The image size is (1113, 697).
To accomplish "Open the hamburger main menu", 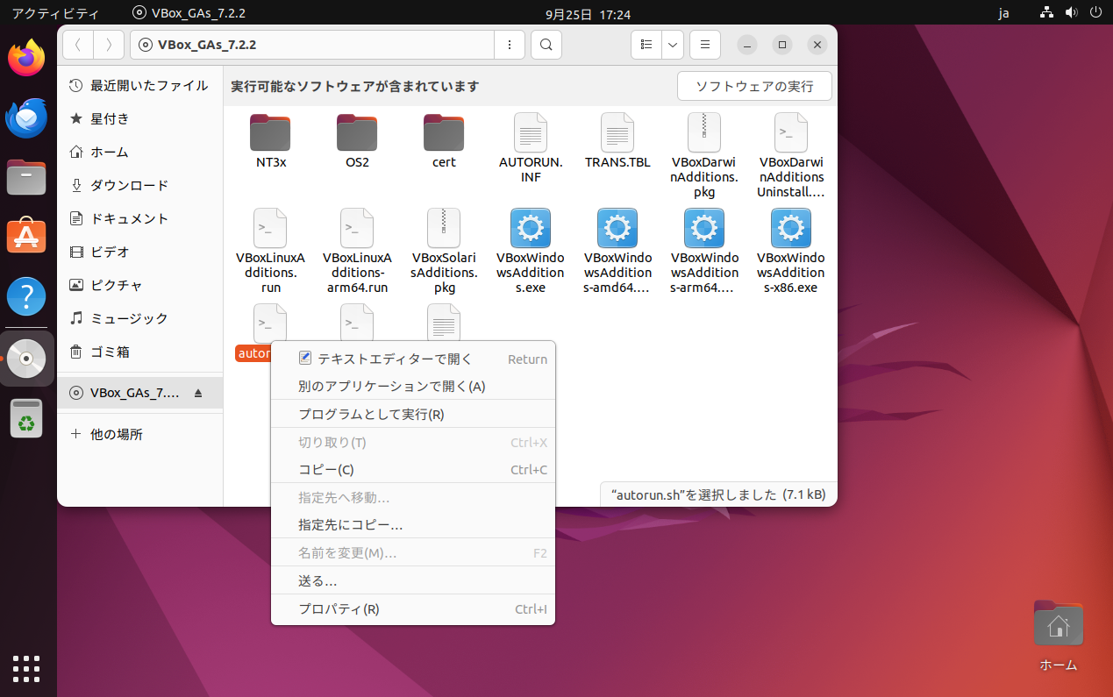I will (x=704, y=45).
